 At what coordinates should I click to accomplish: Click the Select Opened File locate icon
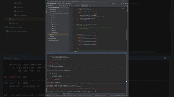click(x=60, y=5)
